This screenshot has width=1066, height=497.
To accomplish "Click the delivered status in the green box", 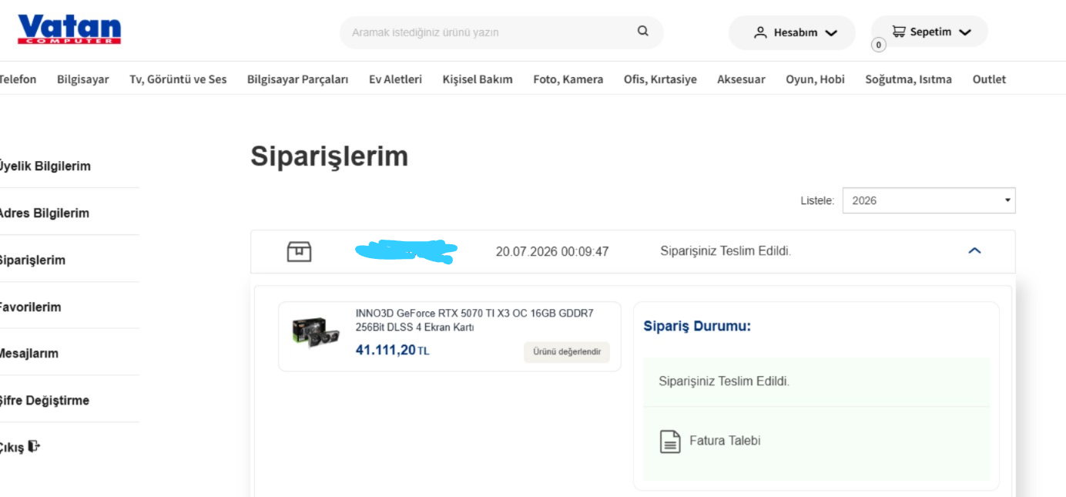I will click(x=724, y=381).
